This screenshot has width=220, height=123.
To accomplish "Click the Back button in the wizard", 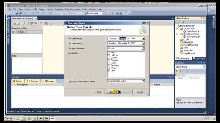I will click(98, 92).
